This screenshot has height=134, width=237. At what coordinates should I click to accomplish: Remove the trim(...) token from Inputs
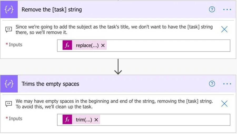96,120
